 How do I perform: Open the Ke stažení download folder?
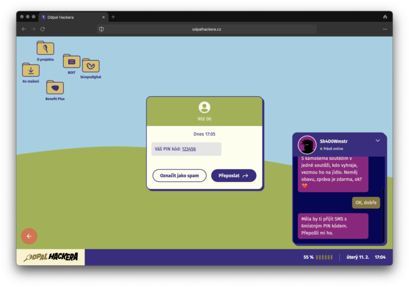pyautogui.click(x=31, y=73)
